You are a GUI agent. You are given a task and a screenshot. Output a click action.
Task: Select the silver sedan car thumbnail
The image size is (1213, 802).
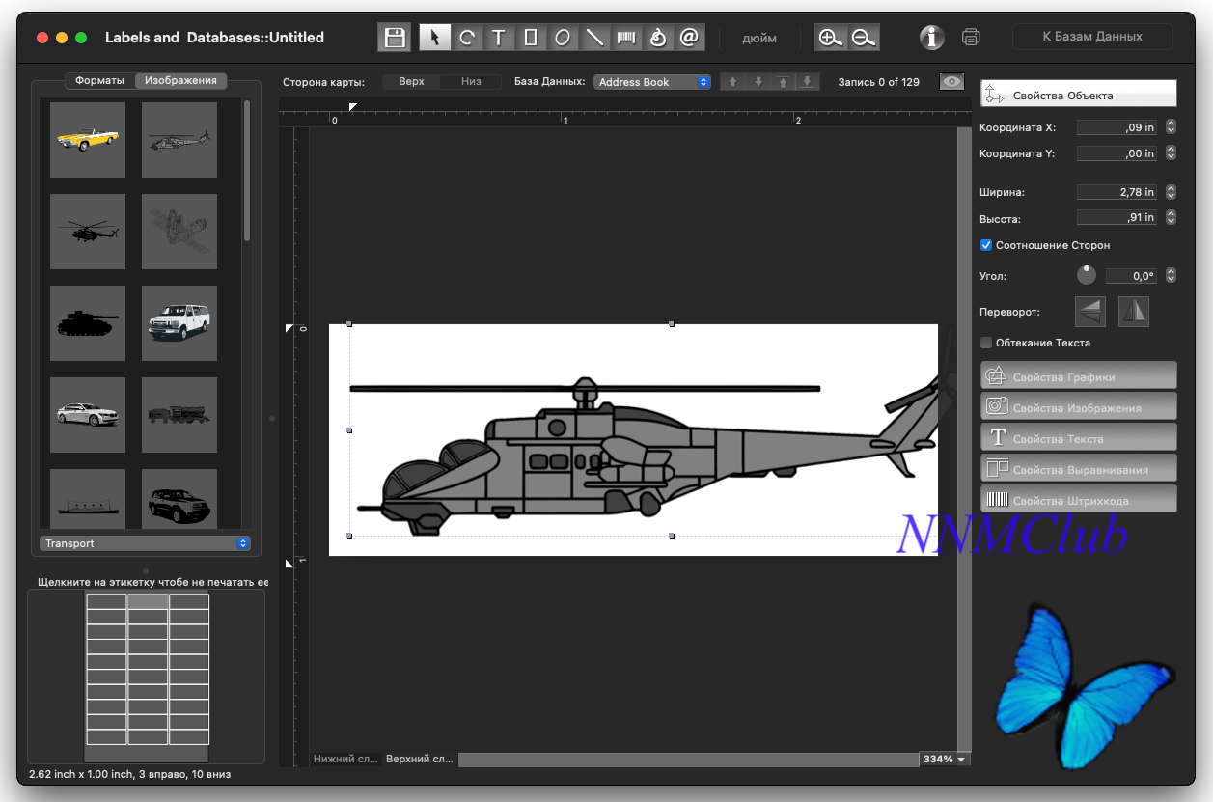(x=88, y=415)
